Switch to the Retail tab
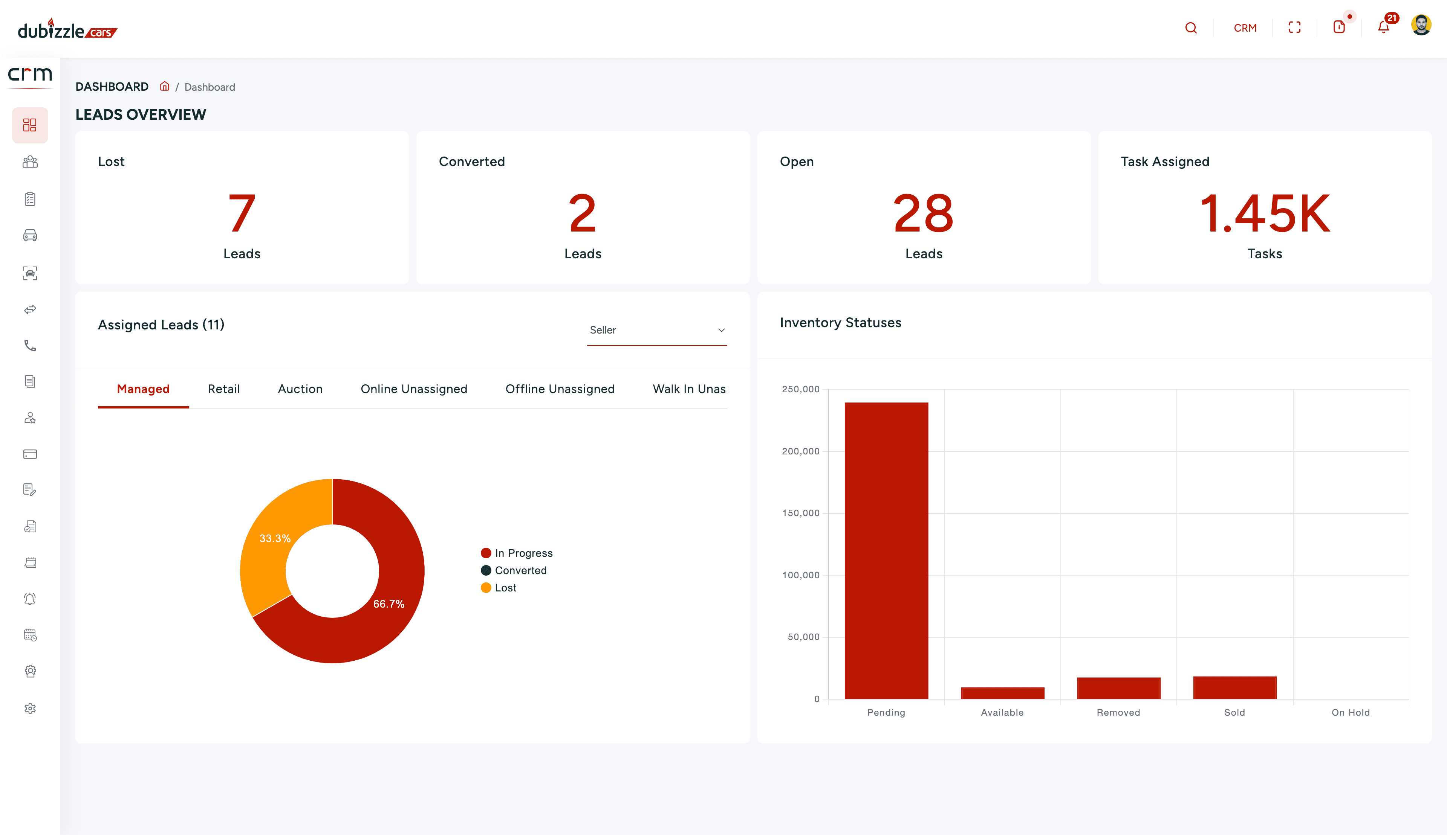This screenshot has height=835, width=1447. click(x=224, y=389)
